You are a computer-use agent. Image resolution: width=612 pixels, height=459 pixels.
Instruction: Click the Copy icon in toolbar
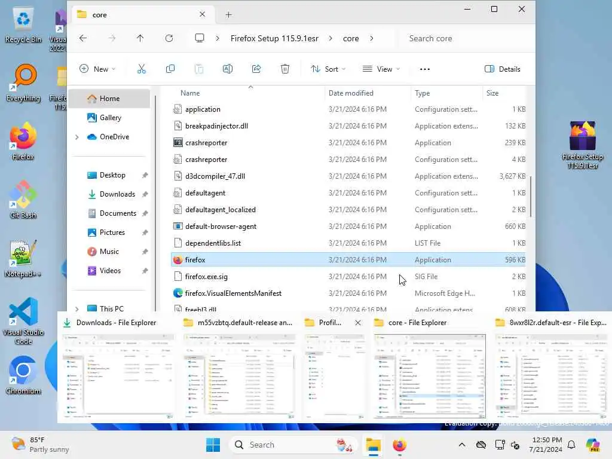pyautogui.click(x=170, y=69)
